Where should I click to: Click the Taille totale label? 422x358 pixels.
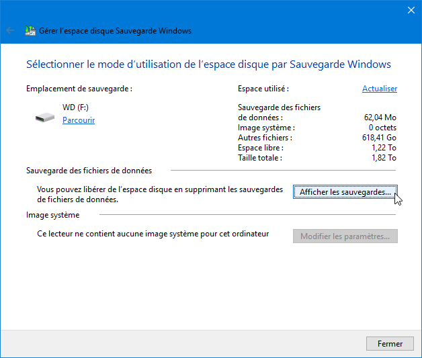[259, 158]
